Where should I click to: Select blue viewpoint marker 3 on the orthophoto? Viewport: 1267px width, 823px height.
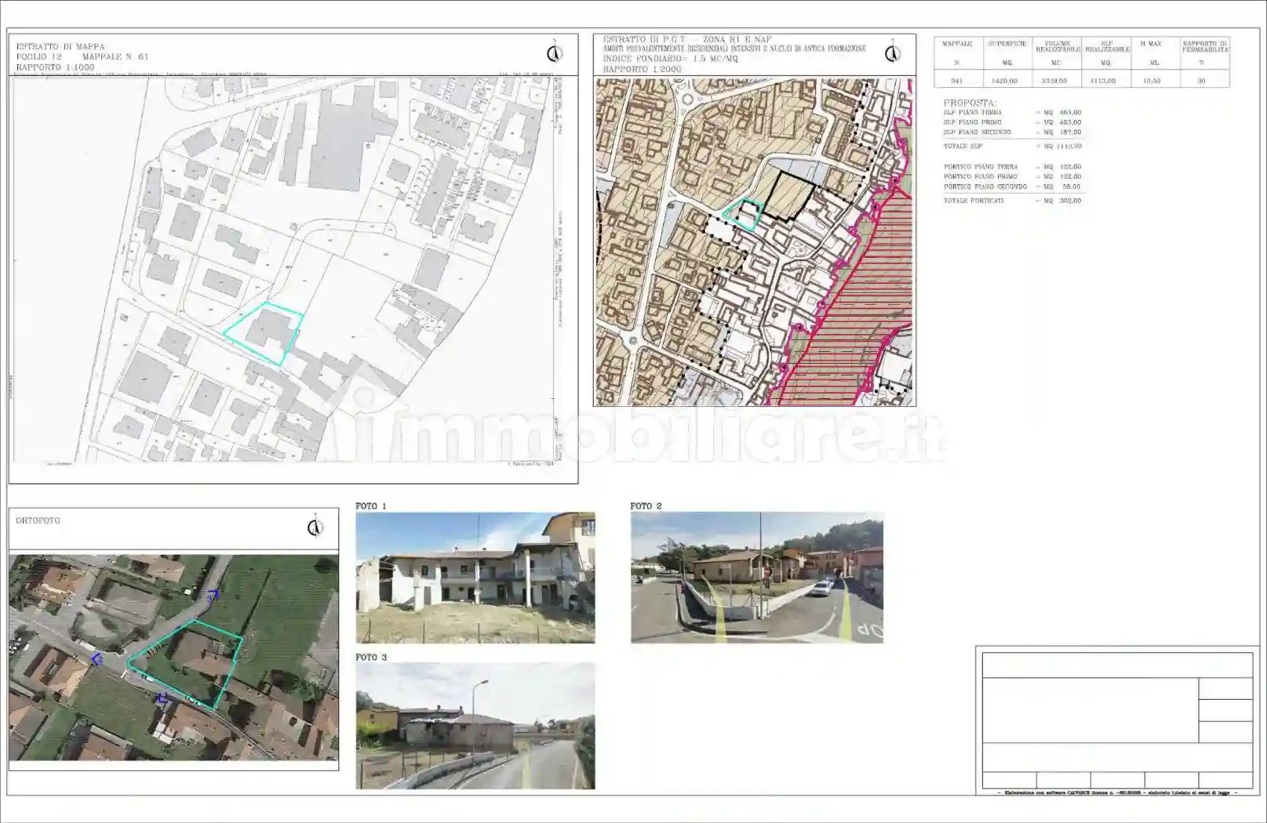pyautogui.click(x=212, y=596)
